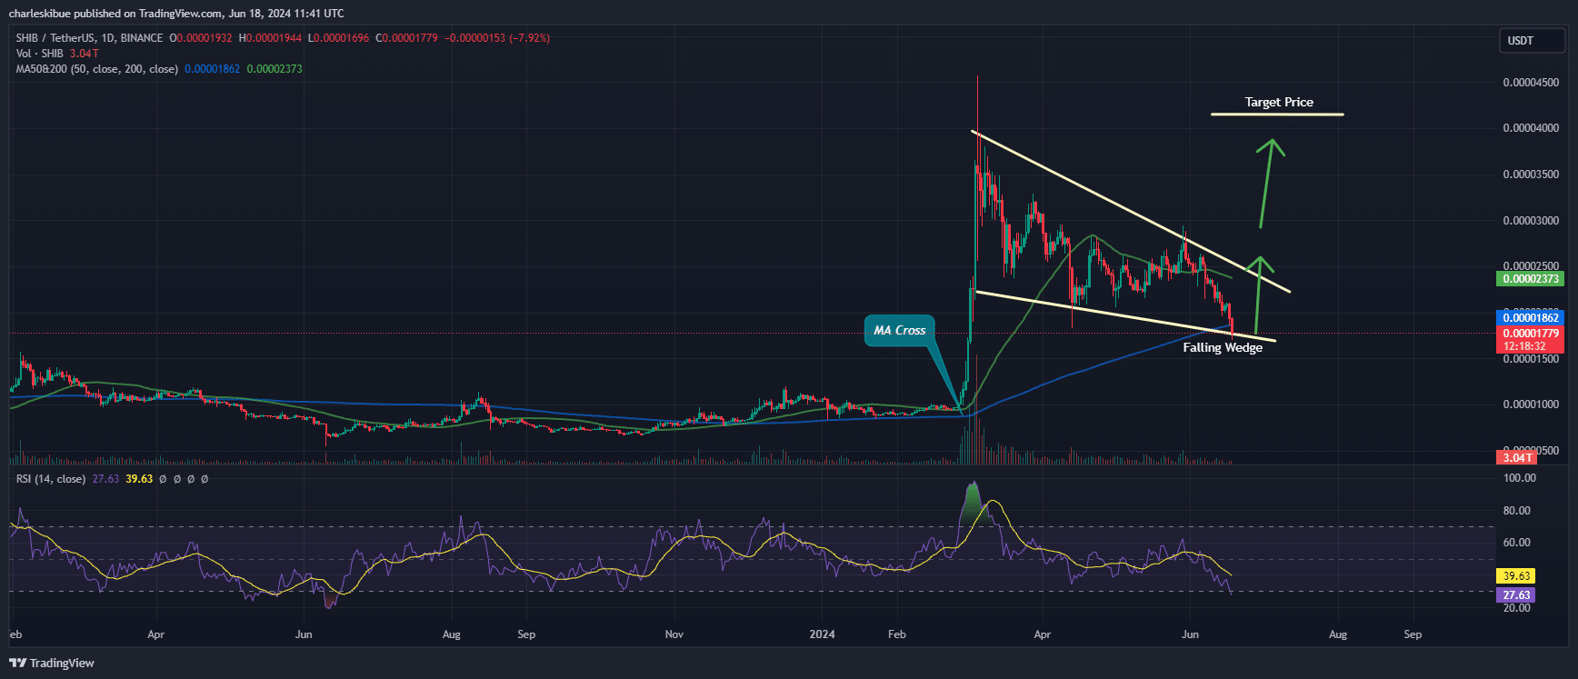Viewport: 1578px width, 679px height.
Task: Click the 2024 label on time axis
Action: (x=822, y=634)
